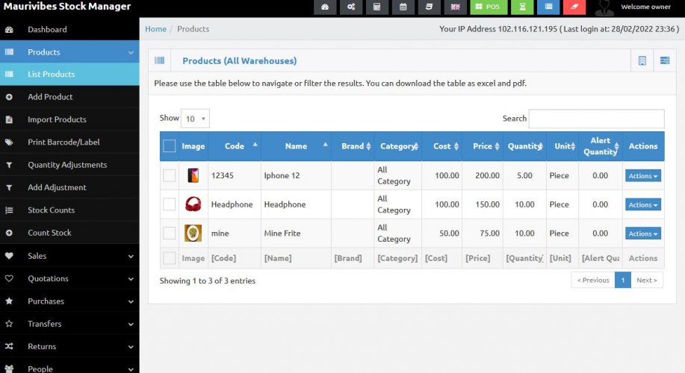
Task: Click the Previous pagination button
Action: (593, 280)
